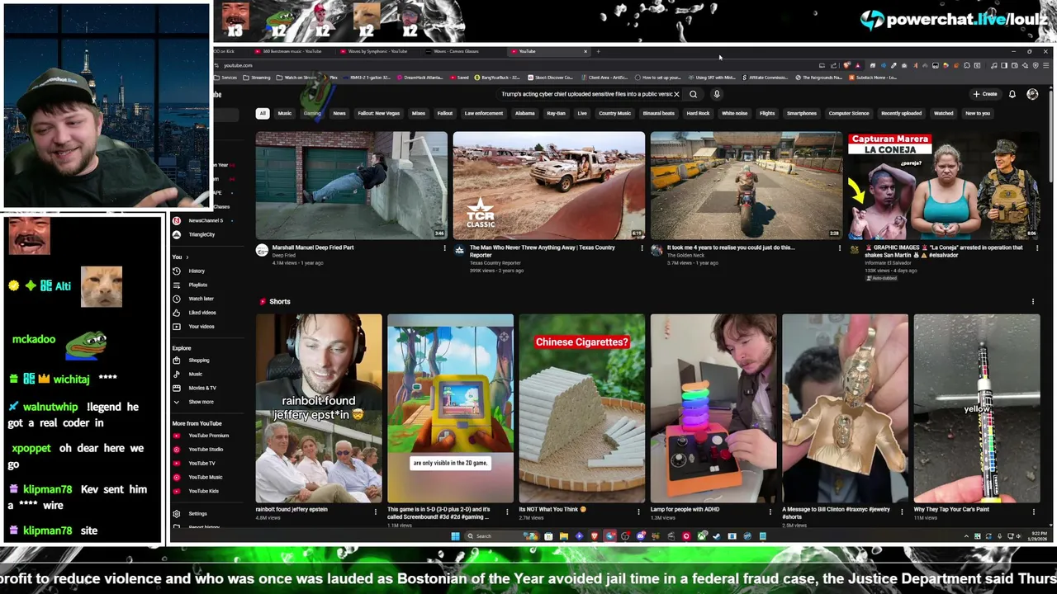Switch to Waves by Symphonic browser tab

pos(376,51)
